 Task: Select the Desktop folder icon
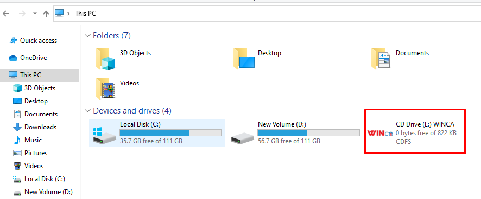[244, 58]
